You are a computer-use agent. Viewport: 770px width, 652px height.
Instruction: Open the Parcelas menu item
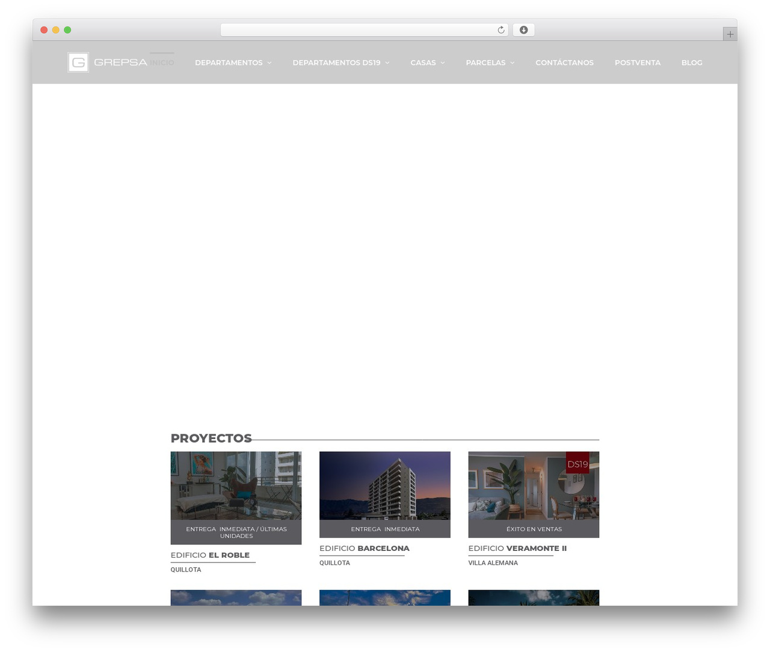coord(485,63)
